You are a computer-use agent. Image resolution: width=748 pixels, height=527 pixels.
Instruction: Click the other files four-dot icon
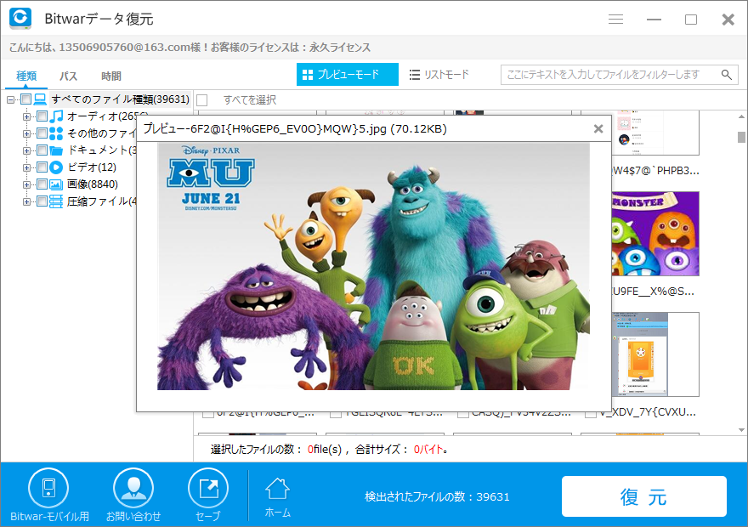56,133
